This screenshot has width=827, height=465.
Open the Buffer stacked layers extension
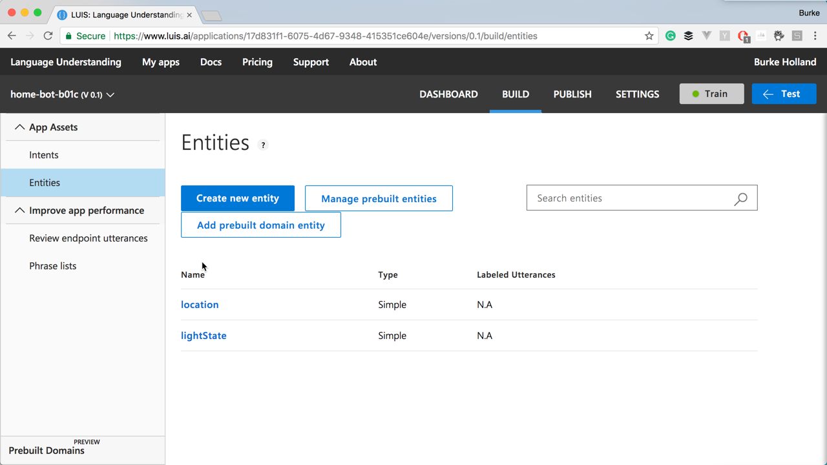pos(689,36)
